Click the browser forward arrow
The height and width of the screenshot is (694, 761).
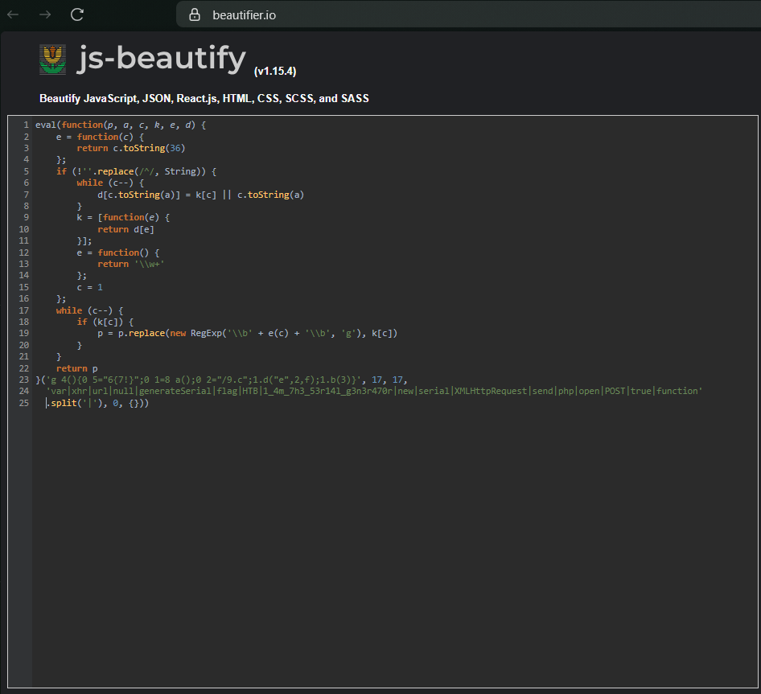pos(45,14)
